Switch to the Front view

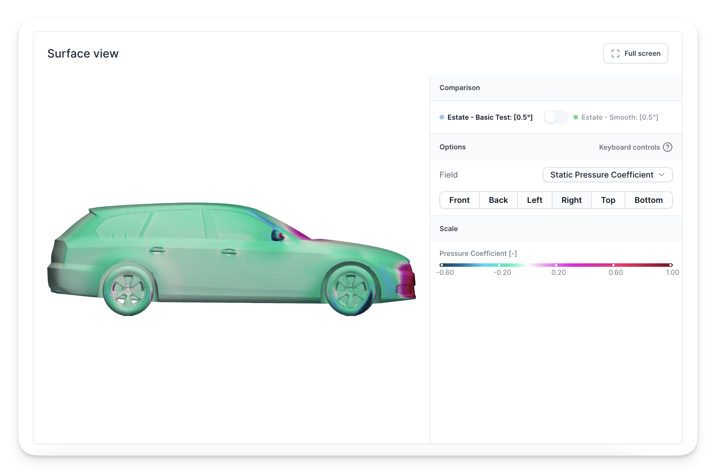click(x=459, y=200)
